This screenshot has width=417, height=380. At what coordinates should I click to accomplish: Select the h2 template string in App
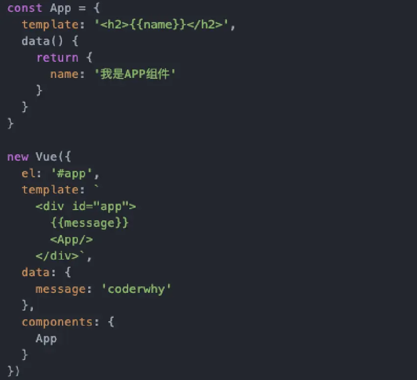click(162, 24)
